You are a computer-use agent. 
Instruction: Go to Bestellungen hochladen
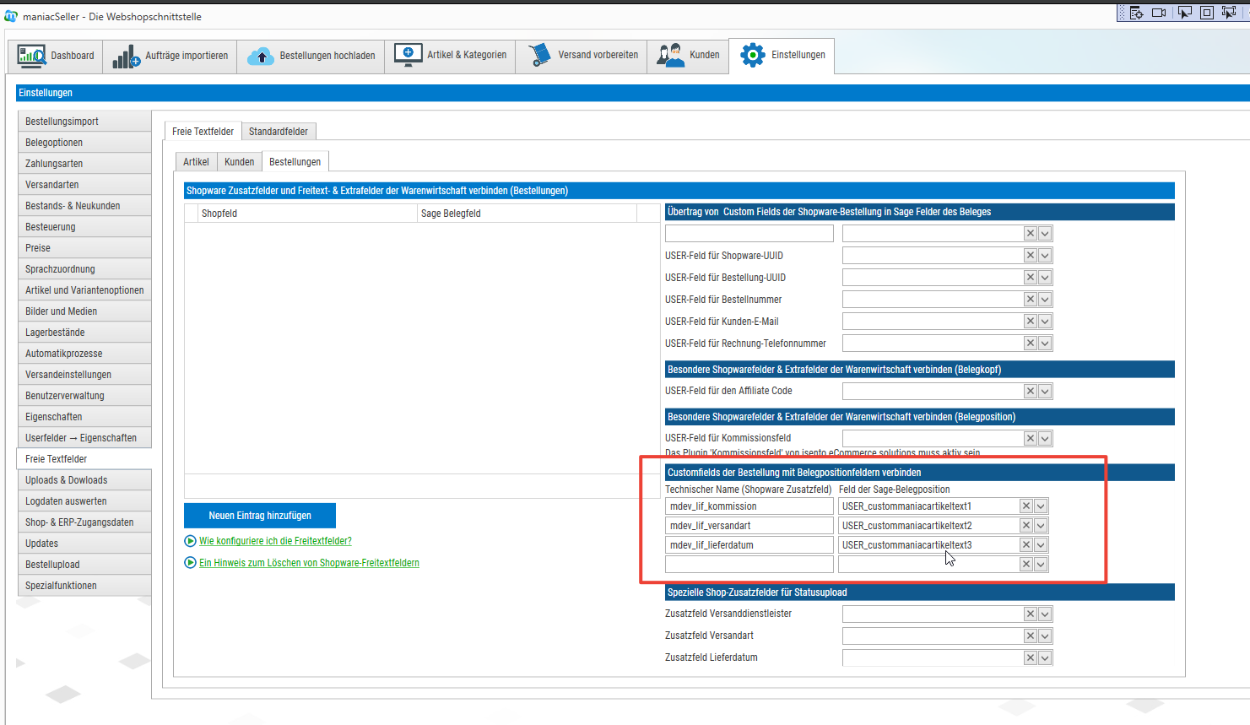(311, 56)
